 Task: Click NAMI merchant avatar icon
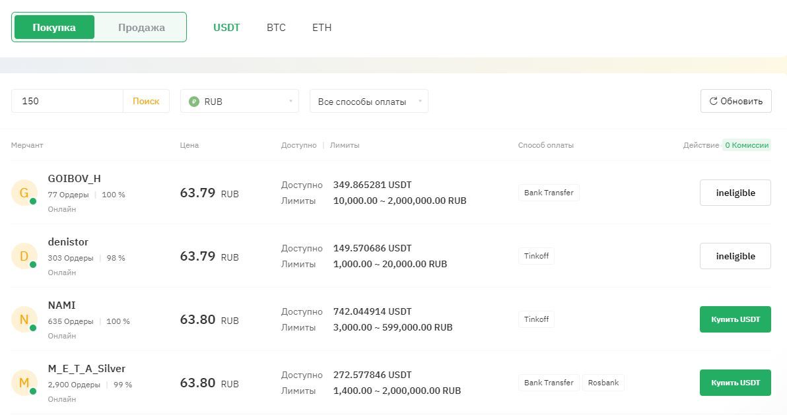(x=24, y=319)
